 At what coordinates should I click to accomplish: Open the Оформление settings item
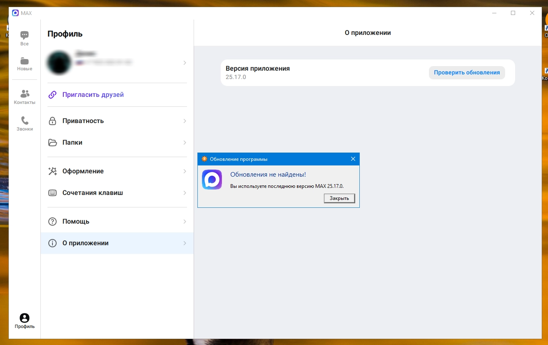(117, 171)
